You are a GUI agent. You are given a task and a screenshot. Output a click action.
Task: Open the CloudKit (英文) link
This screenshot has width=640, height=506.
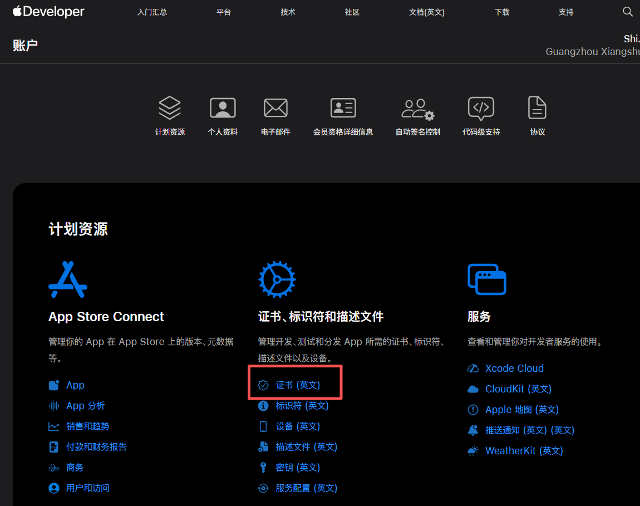[x=518, y=389]
